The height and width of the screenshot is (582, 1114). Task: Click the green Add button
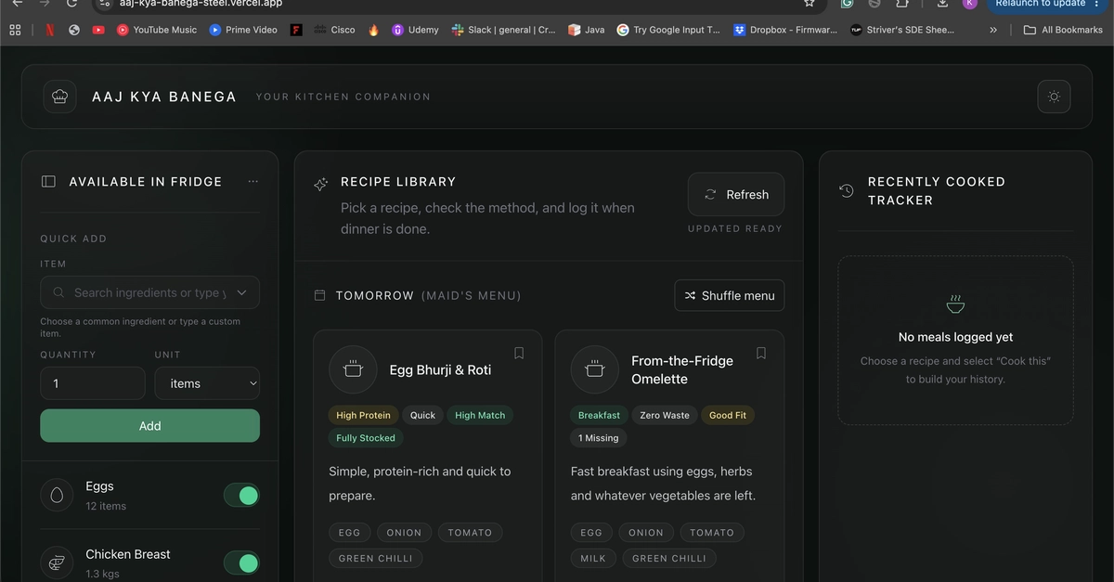coord(149,426)
